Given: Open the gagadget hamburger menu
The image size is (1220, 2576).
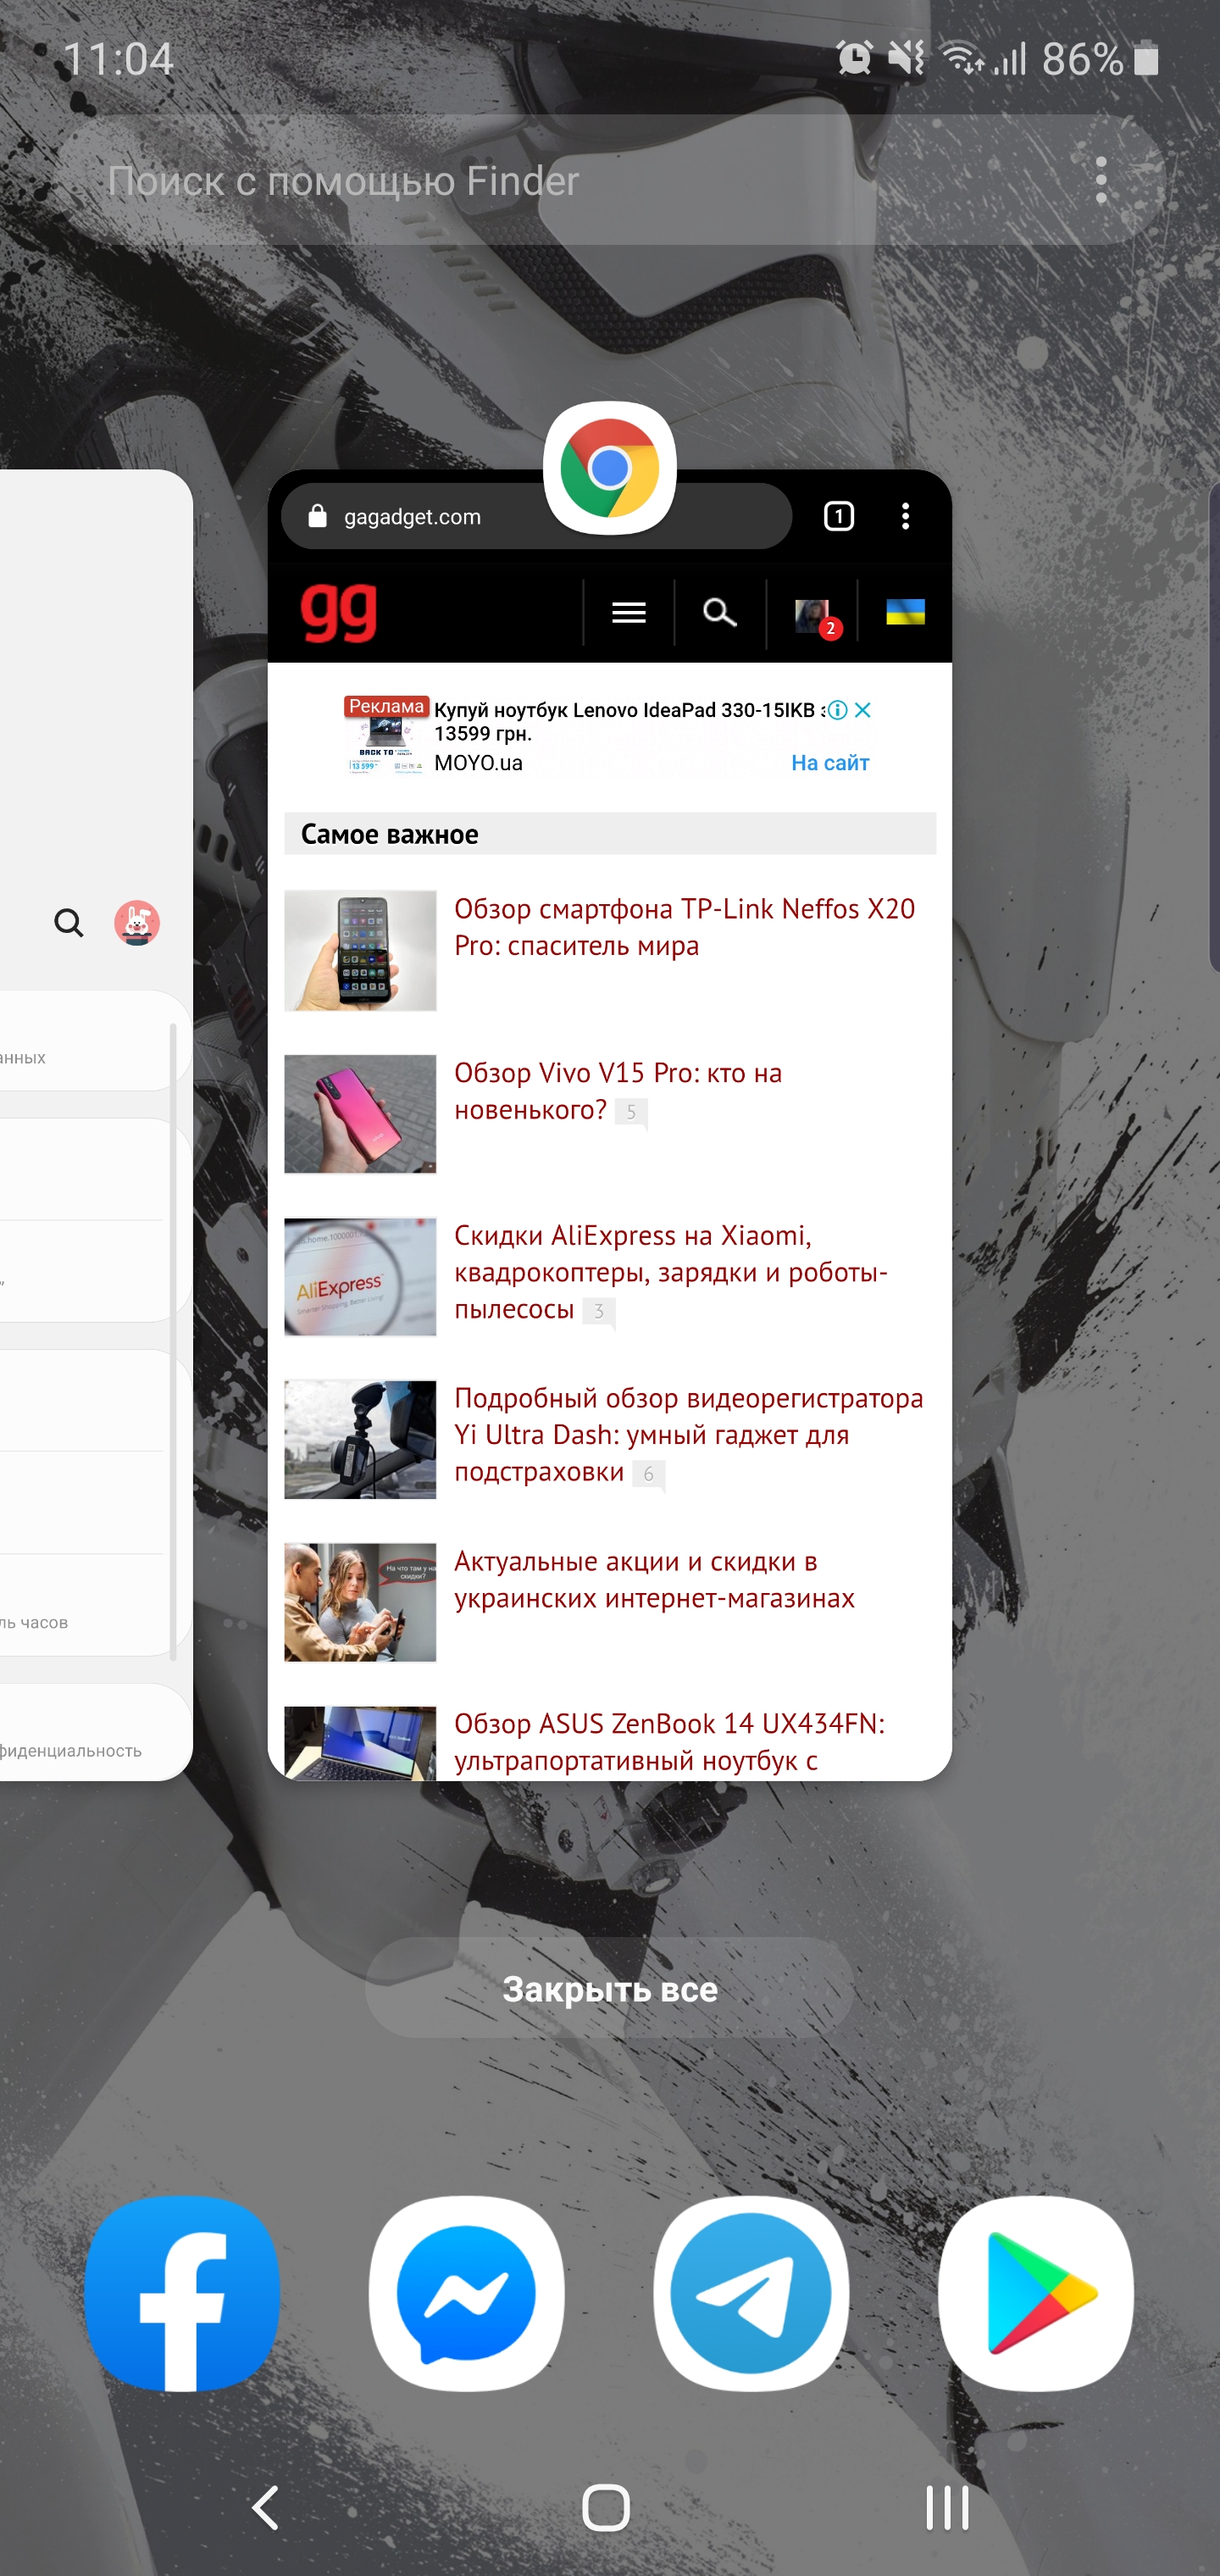Looking at the screenshot, I should [x=628, y=612].
